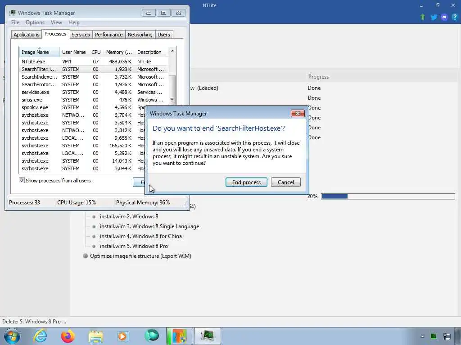Switch to the Performance tab
Viewport: 461px width, 345px height.
(109, 34)
